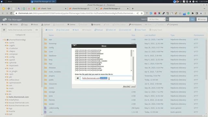This screenshot has width=208, height=117.
Task: Click the vendor folder icon in list
Action: (45, 104)
